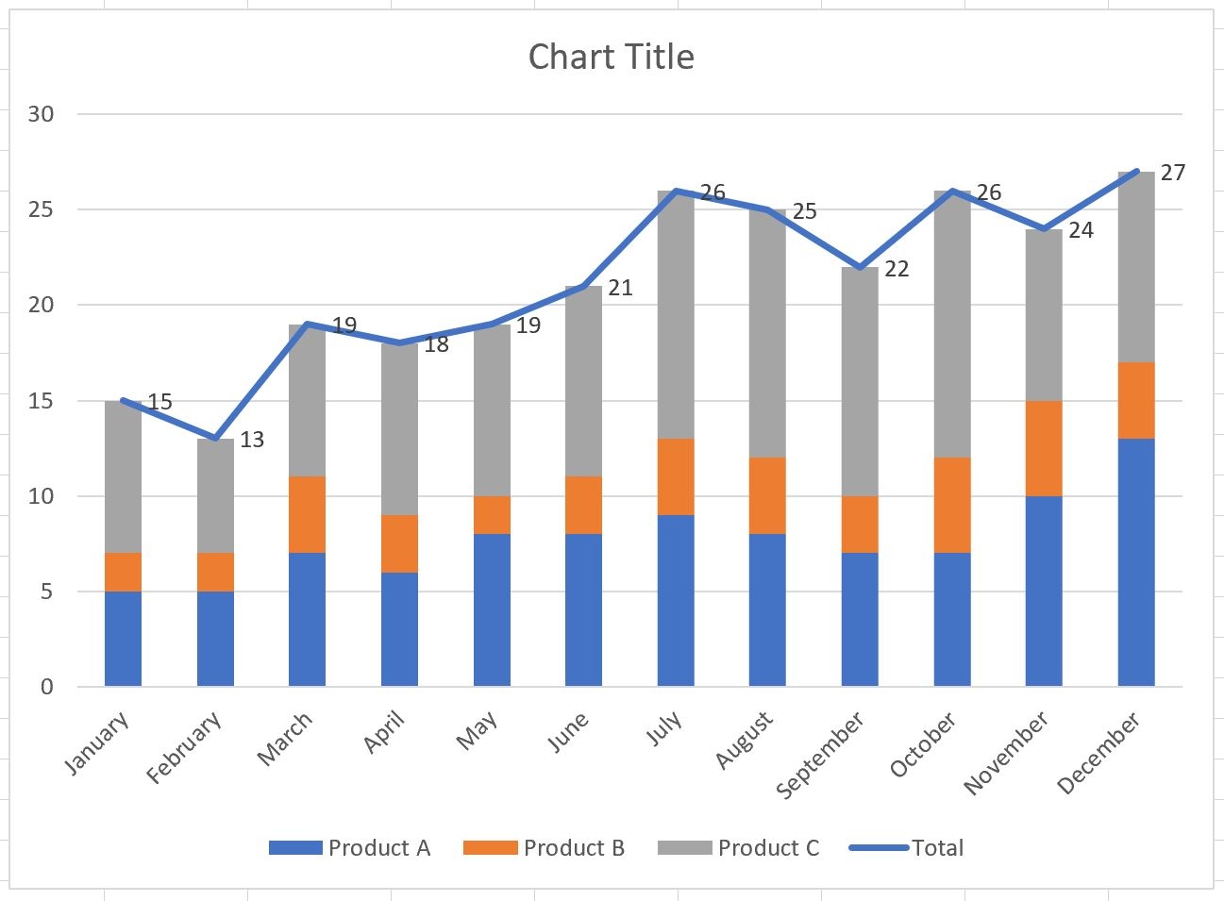Click the February data label 13

pos(252,440)
